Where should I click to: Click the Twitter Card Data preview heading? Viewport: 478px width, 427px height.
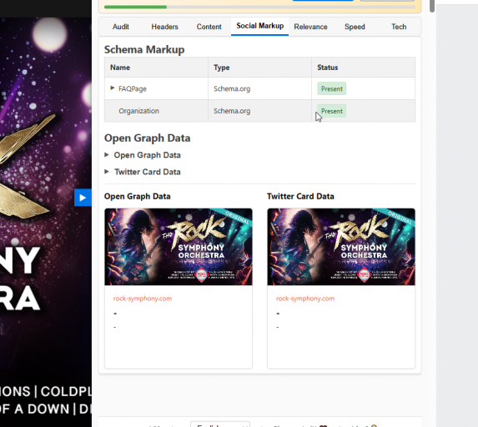[300, 196]
